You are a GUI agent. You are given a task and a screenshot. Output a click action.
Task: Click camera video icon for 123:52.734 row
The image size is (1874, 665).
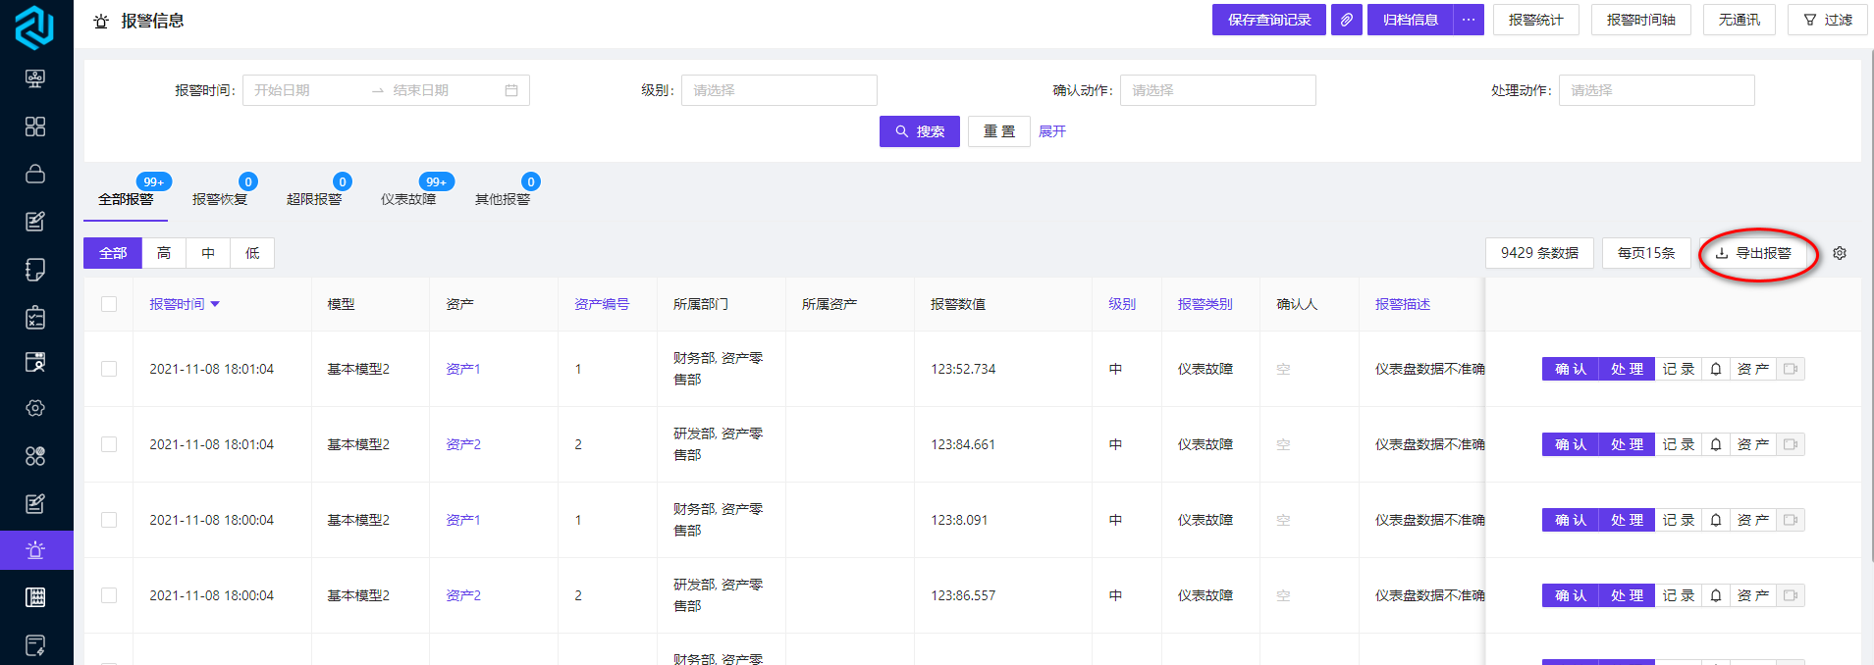click(1791, 369)
